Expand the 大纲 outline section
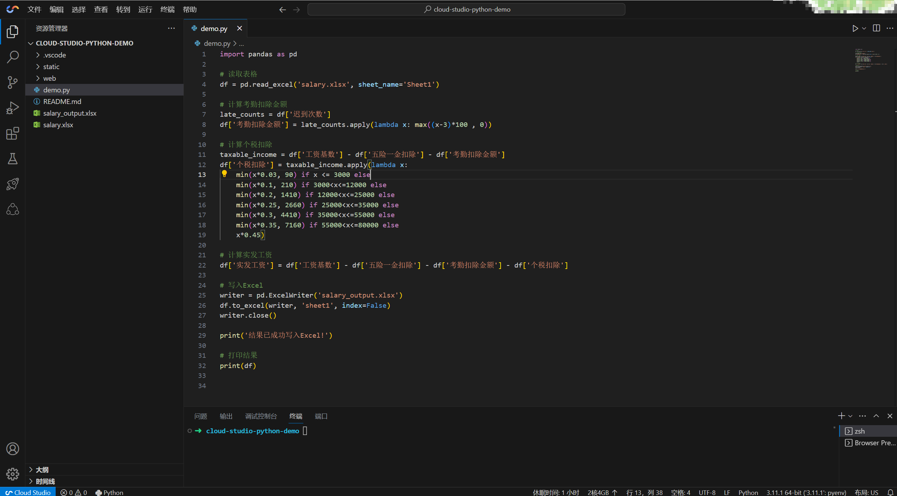Image resolution: width=897 pixels, height=496 pixels. point(42,470)
